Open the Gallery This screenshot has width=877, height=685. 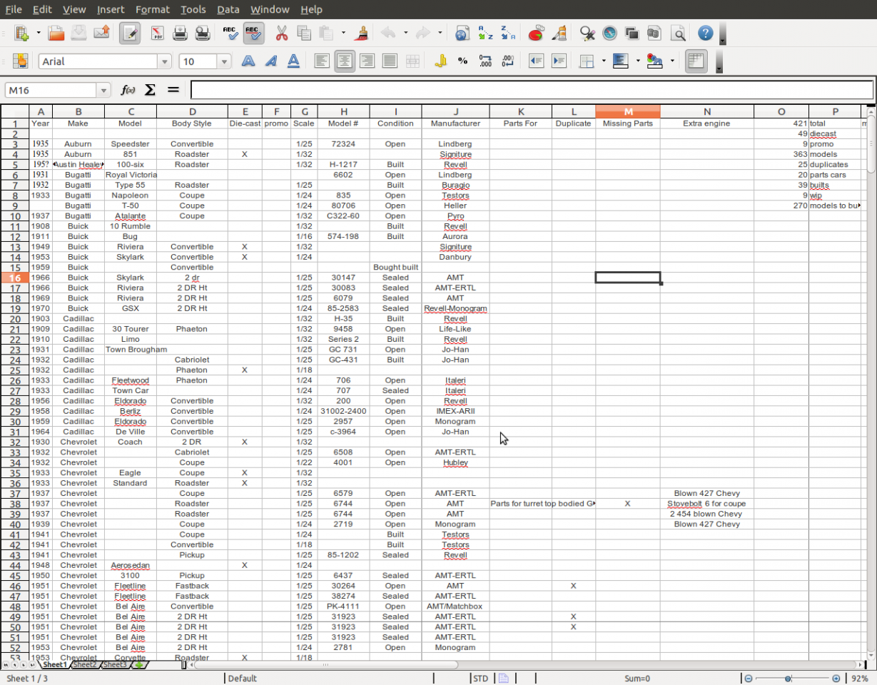pyautogui.click(x=632, y=33)
